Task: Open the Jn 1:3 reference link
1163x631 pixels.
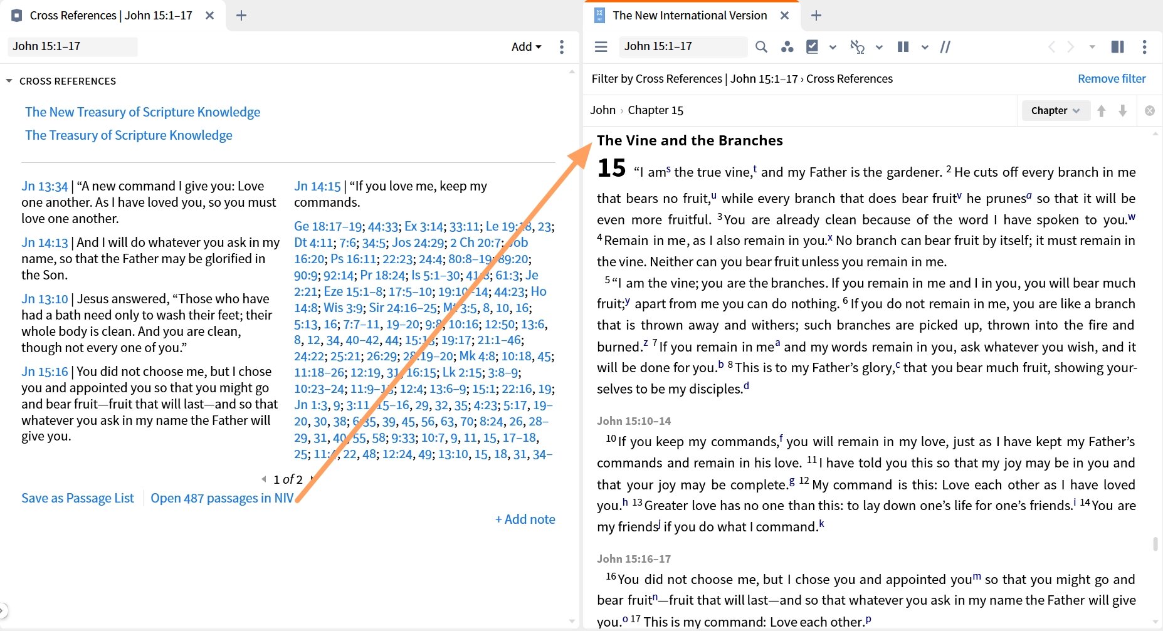Action: tap(311, 405)
